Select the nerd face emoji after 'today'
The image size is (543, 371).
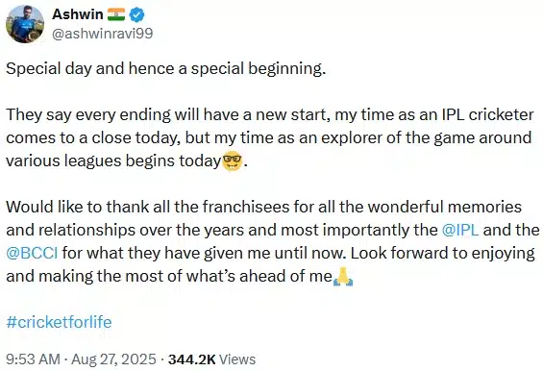pos(232,161)
